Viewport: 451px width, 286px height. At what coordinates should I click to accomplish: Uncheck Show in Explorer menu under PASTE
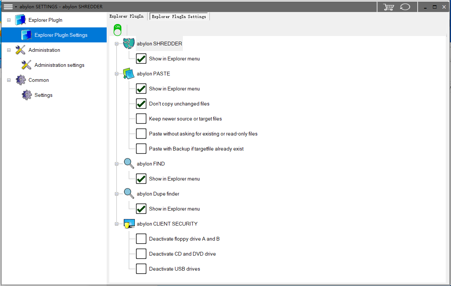point(141,89)
